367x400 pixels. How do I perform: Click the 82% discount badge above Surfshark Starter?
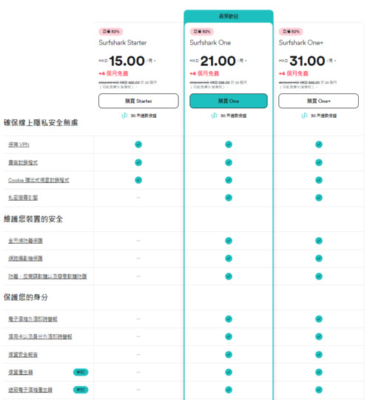pyautogui.click(x=111, y=32)
